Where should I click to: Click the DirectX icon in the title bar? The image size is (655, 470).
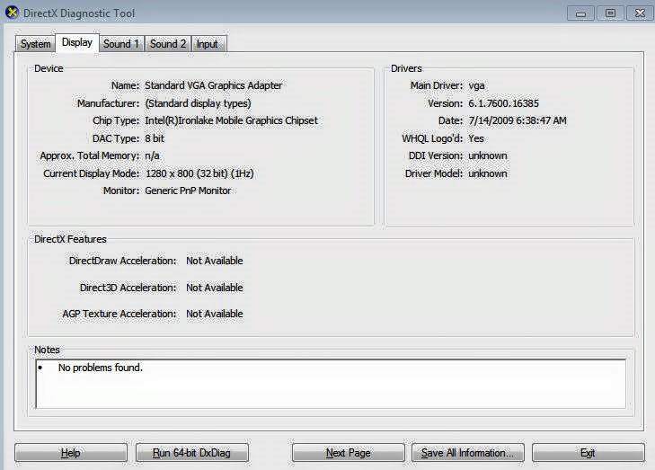point(12,13)
